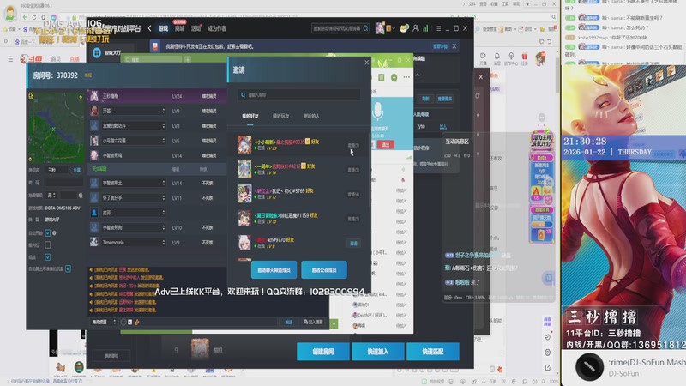Viewport: 686px width, 386px height.
Task: Open the friends icon in platform header
Action: click(x=416, y=28)
